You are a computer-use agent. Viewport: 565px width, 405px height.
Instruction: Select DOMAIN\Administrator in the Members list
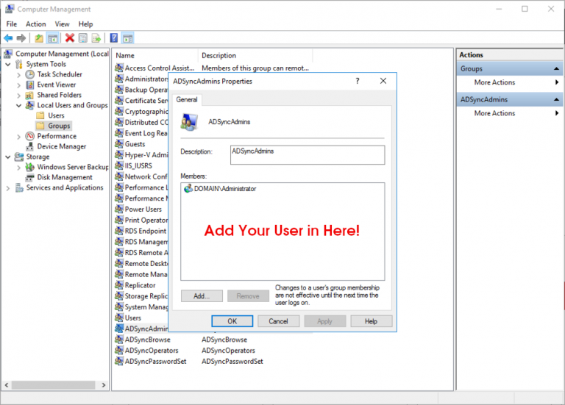(x=224, y=189)
